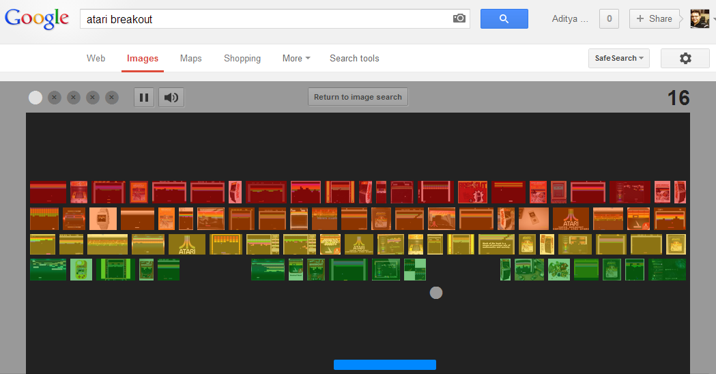This screenshot has height=374, width=716.
Task: Go to the Shopping tab
Action: tap(242, 59)
